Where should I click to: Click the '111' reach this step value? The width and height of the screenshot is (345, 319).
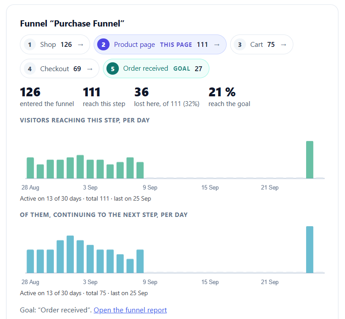91,92
